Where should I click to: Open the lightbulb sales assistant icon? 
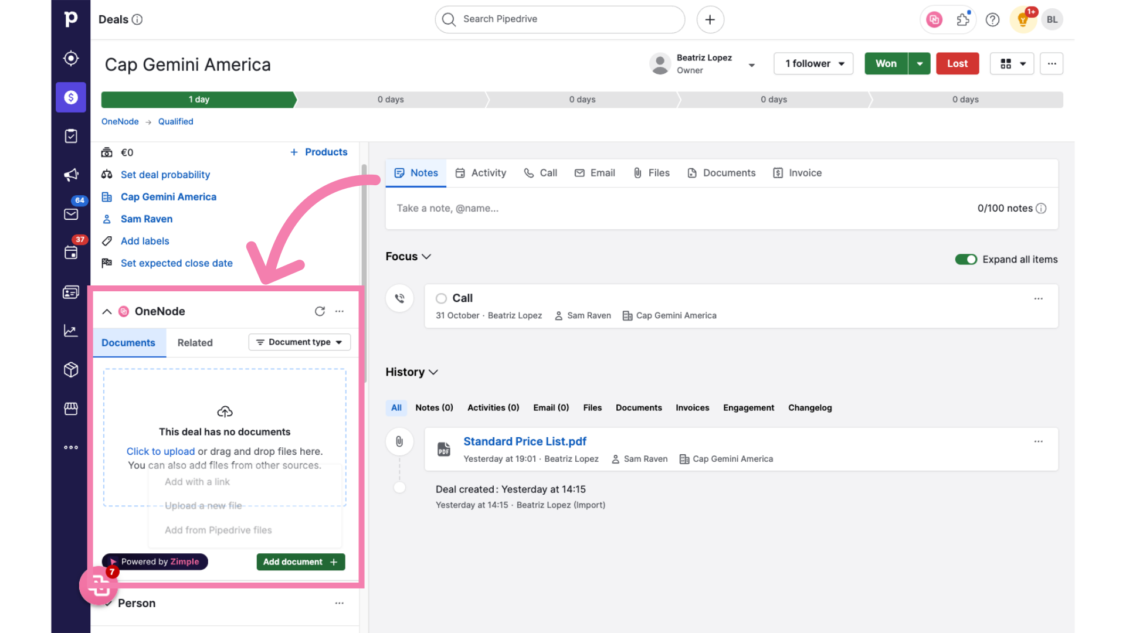1023,19
